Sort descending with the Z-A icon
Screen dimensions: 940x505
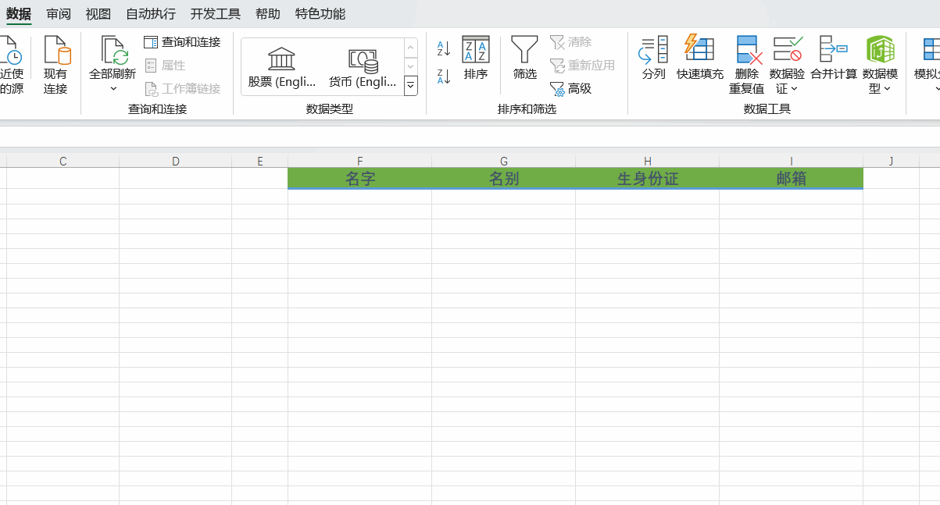coord(443,76)
